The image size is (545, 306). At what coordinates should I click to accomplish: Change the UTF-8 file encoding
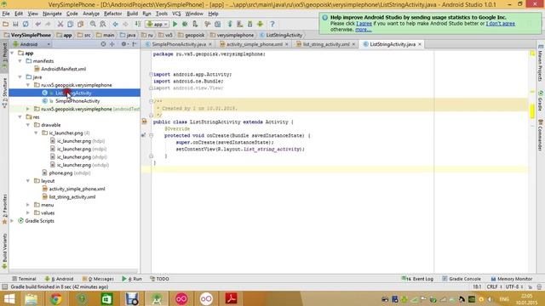(x=514, y=287)
